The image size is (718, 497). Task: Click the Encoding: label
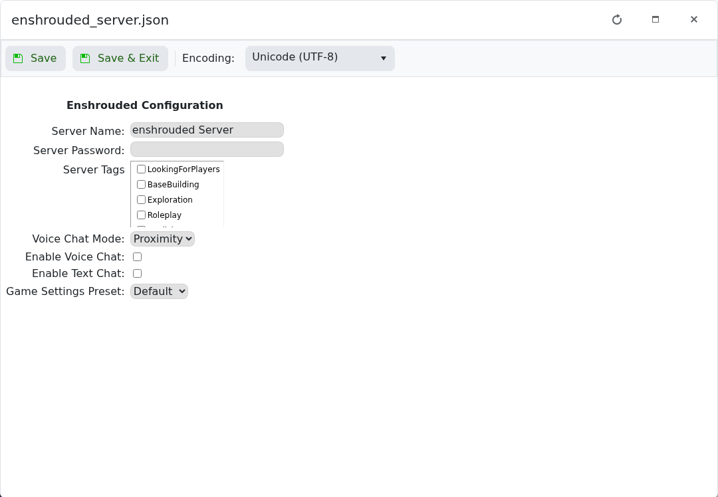208,58
